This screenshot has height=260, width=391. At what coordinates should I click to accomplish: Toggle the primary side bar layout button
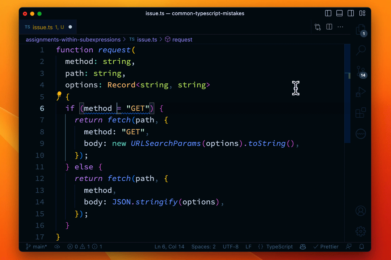pos(328,13)
